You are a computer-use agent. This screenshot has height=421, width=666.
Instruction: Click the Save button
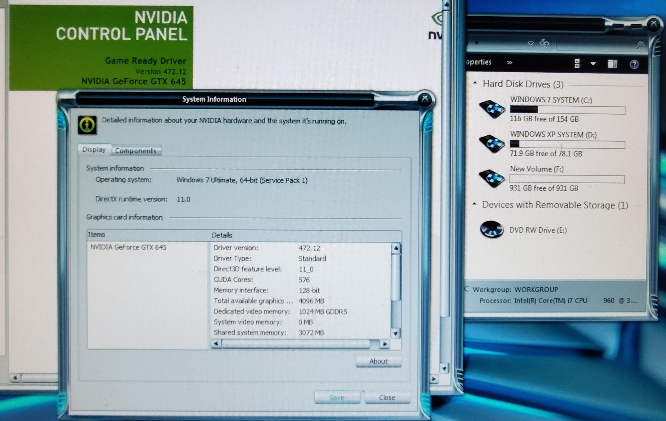point(337,397)
